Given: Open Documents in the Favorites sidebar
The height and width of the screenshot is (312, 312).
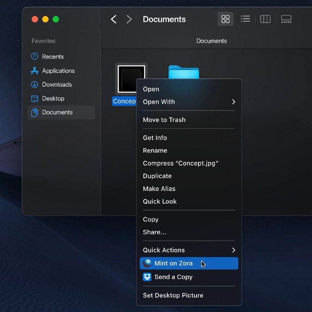Looking at the screenshot, I should pos(61,112).
